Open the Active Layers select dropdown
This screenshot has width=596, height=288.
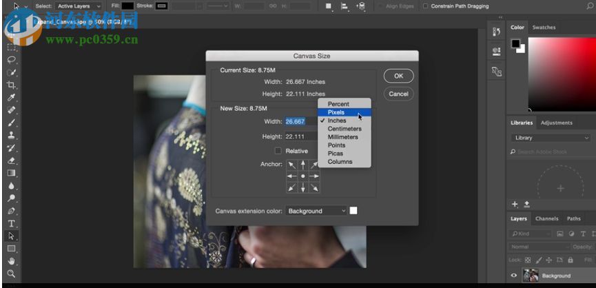tap(79, 6)
